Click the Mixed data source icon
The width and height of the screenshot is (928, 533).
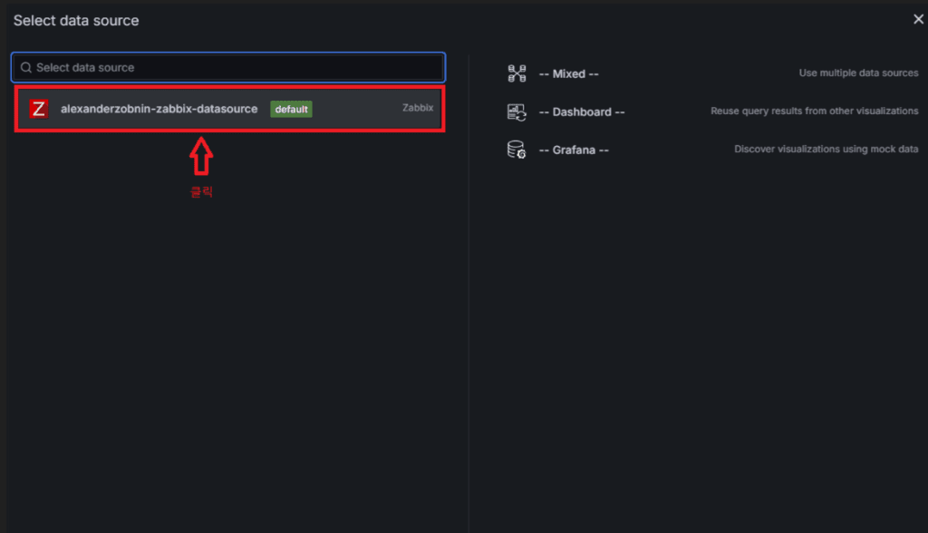[517, 73]
